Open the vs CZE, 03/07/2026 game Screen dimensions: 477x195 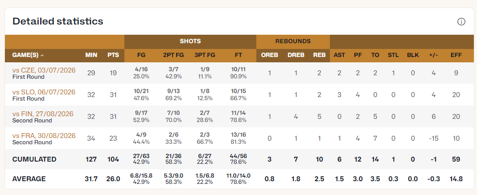coord(44,70)
